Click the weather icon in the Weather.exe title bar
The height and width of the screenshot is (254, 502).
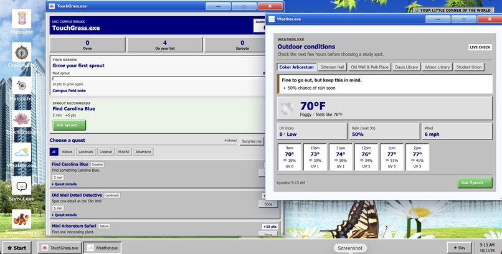click(272, 19)
